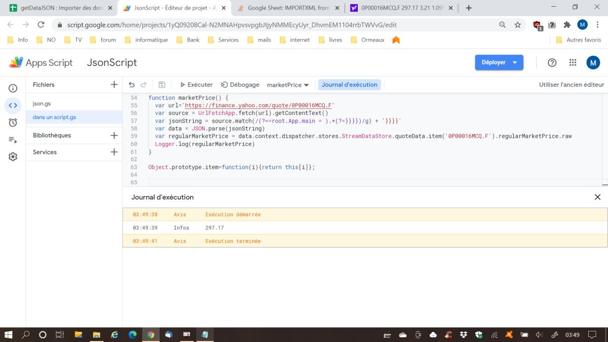
Task: Open the Overview info icon in sidebar
Action: [x=13, y=88]
